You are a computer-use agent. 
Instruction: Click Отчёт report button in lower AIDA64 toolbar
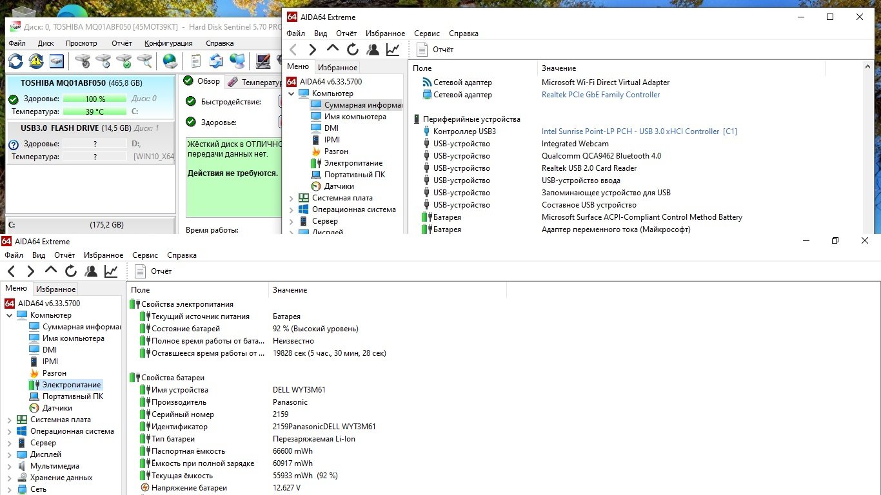pyautogui.click(x=153, y=271)
